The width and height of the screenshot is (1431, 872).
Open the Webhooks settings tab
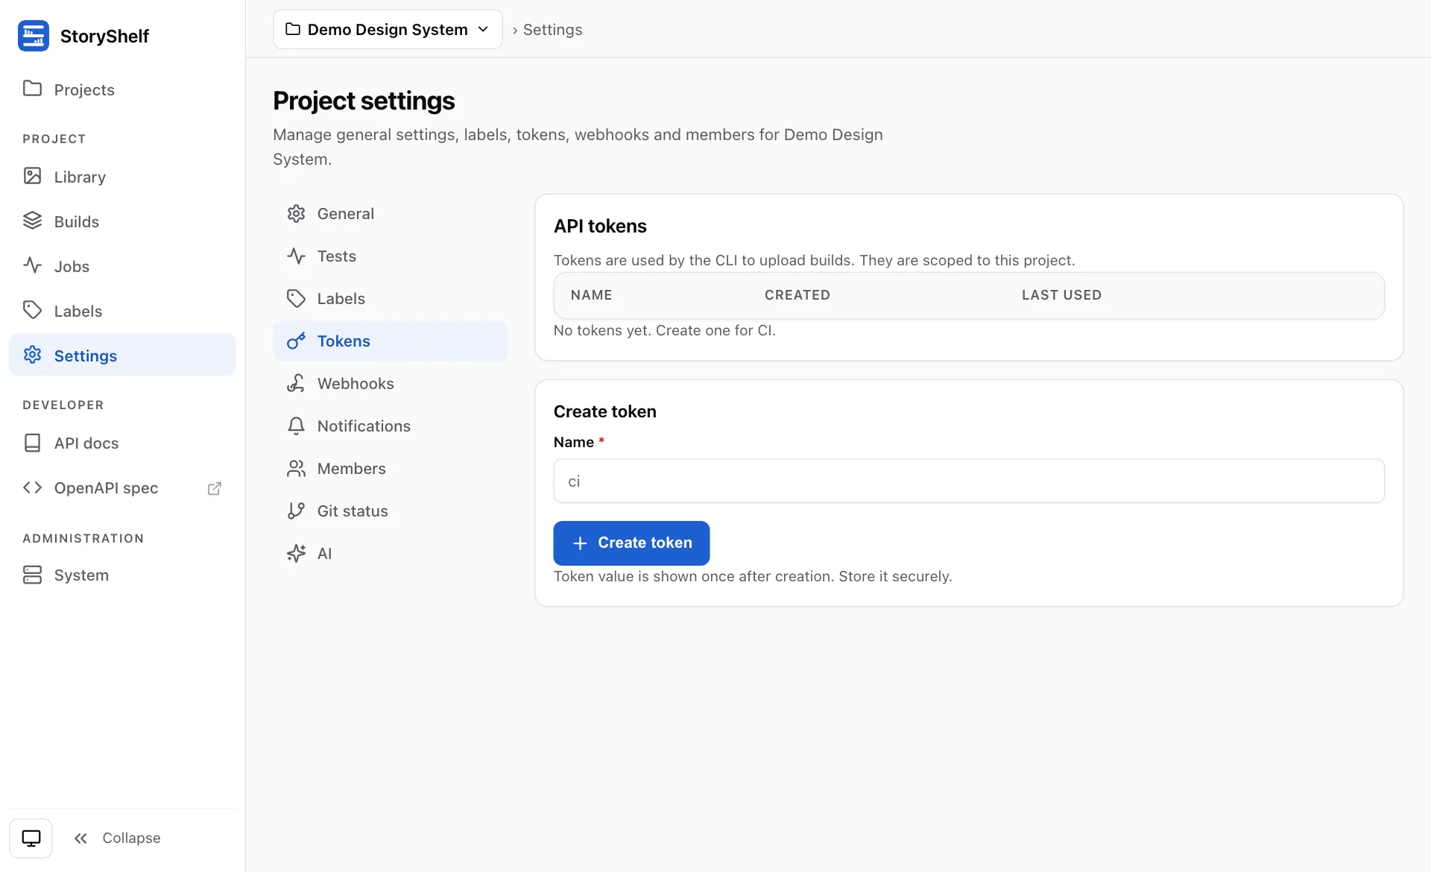pyautogui.click(x=390, y=383)
